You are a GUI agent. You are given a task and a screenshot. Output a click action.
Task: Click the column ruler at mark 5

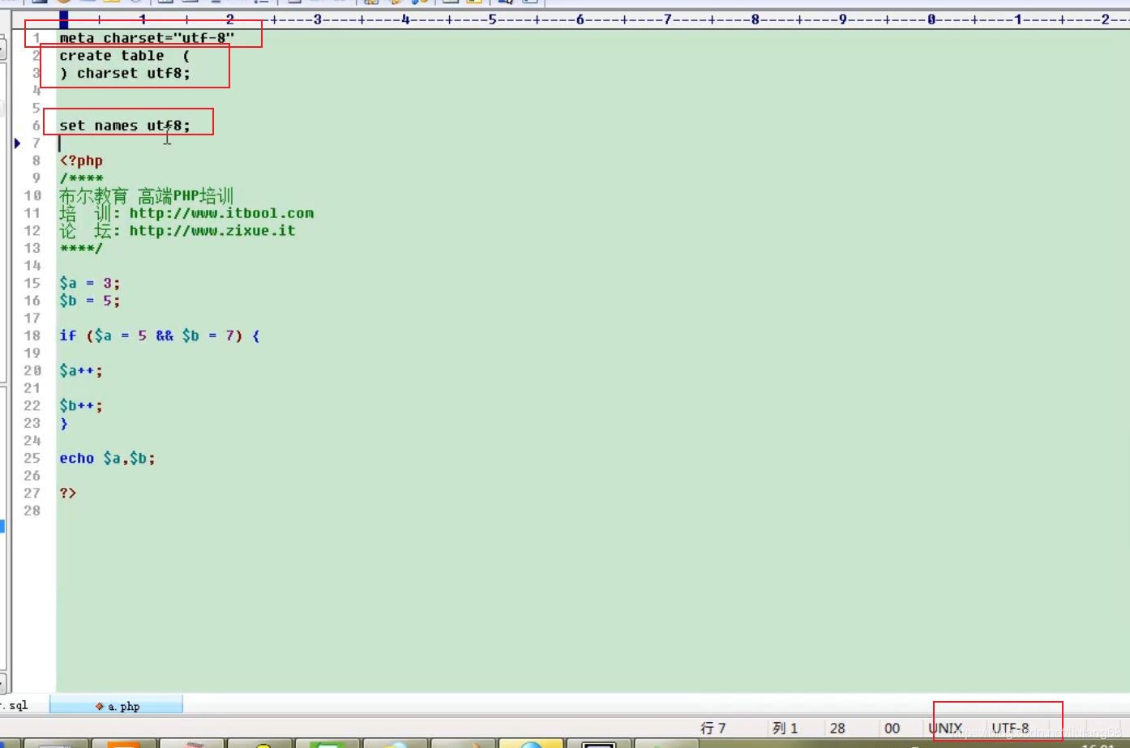[x=492, y=19]
